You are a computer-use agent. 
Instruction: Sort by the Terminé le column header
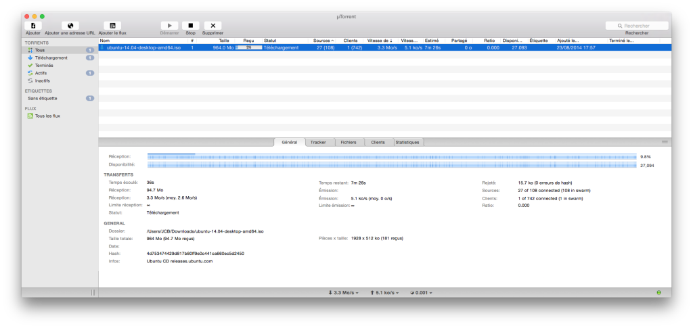(x=633, y=41)
